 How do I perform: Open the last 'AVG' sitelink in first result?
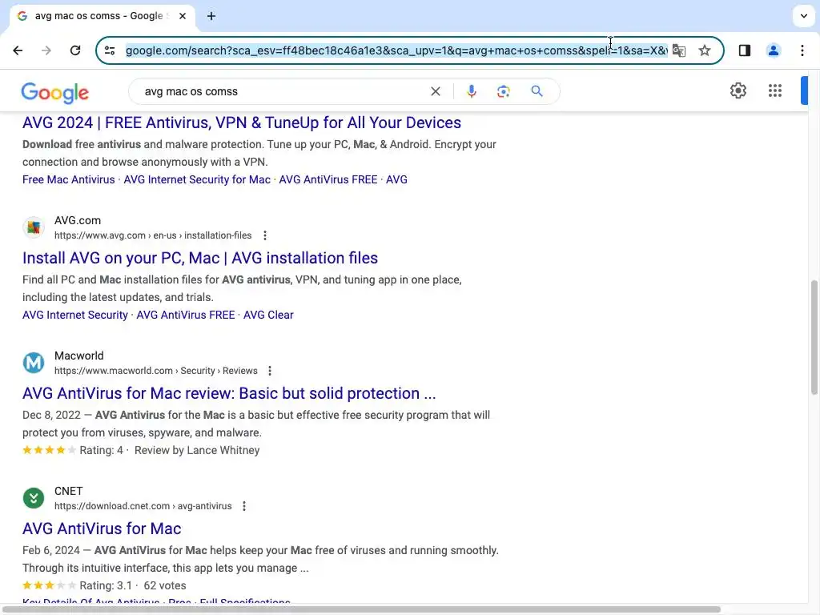pyautogui.click(x=396, y=179)
